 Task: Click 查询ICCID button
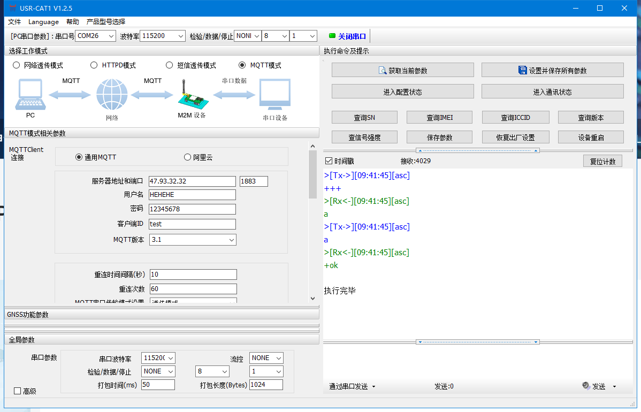point(515,117)
